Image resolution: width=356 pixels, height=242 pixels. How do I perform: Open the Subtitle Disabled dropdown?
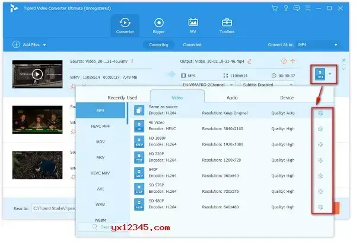268,85
